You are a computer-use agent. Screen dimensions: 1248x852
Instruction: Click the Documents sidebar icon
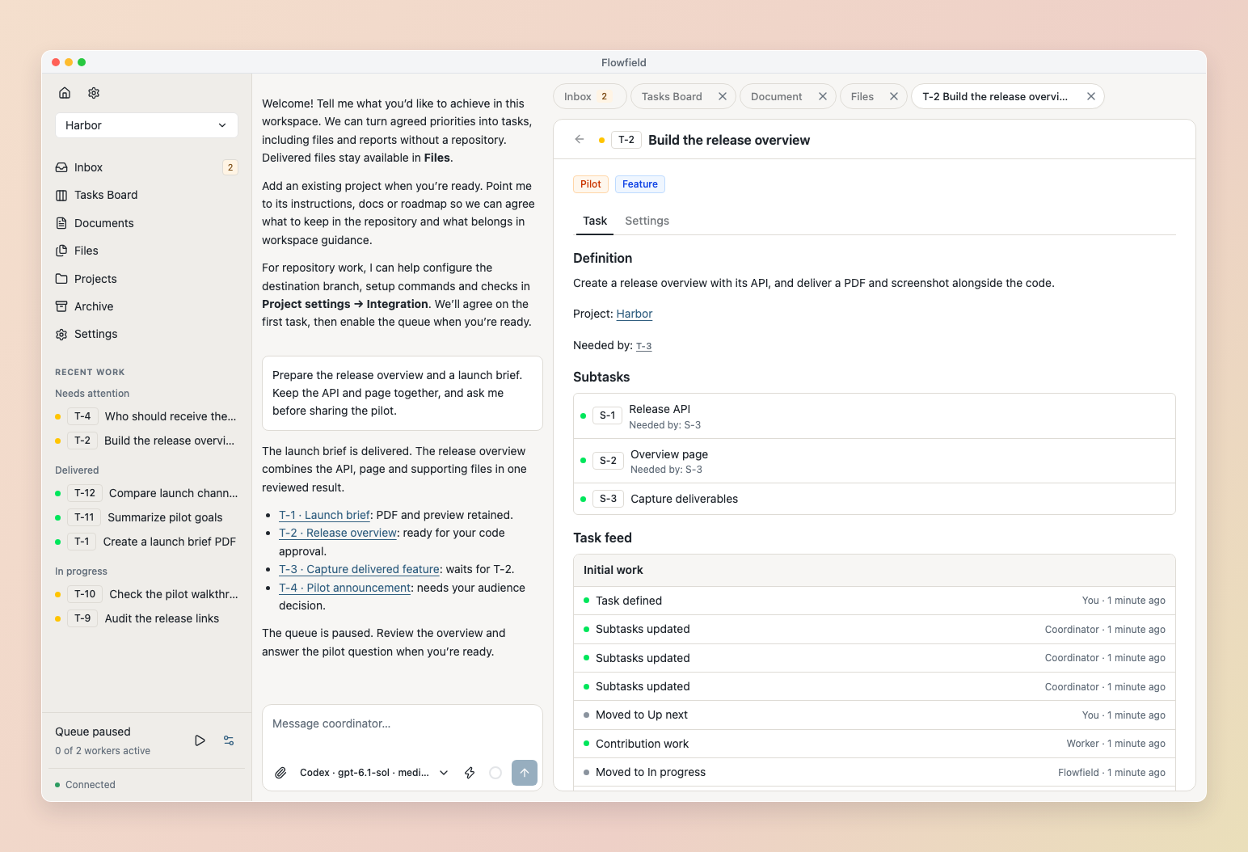click(61, 223)
